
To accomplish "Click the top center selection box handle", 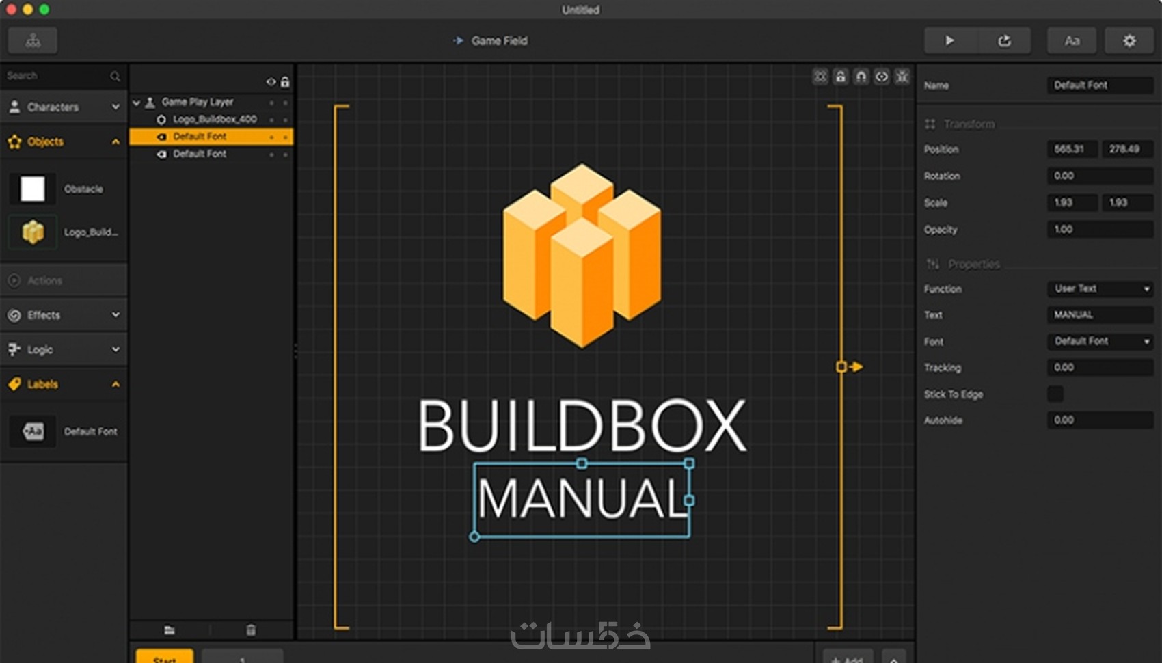I will pyautogui.click(x=582, y=463).
